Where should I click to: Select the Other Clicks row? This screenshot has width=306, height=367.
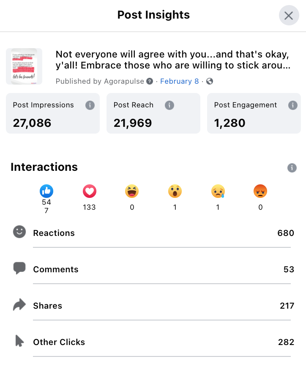(153, 342)
